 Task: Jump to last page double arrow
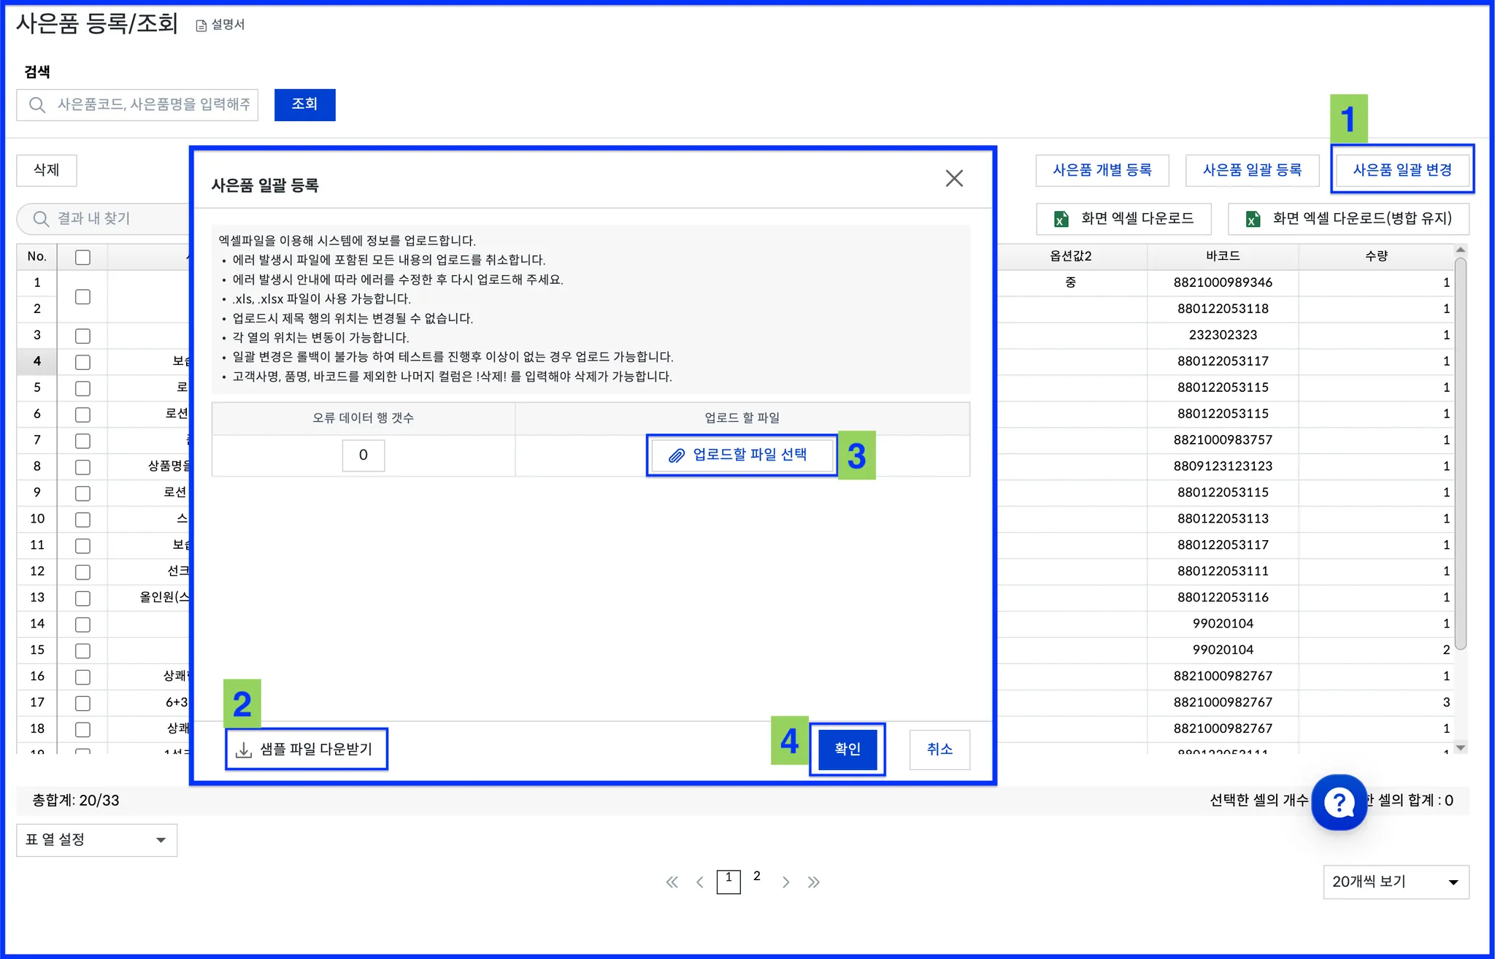pyautogui.click(x=814, y=882)
